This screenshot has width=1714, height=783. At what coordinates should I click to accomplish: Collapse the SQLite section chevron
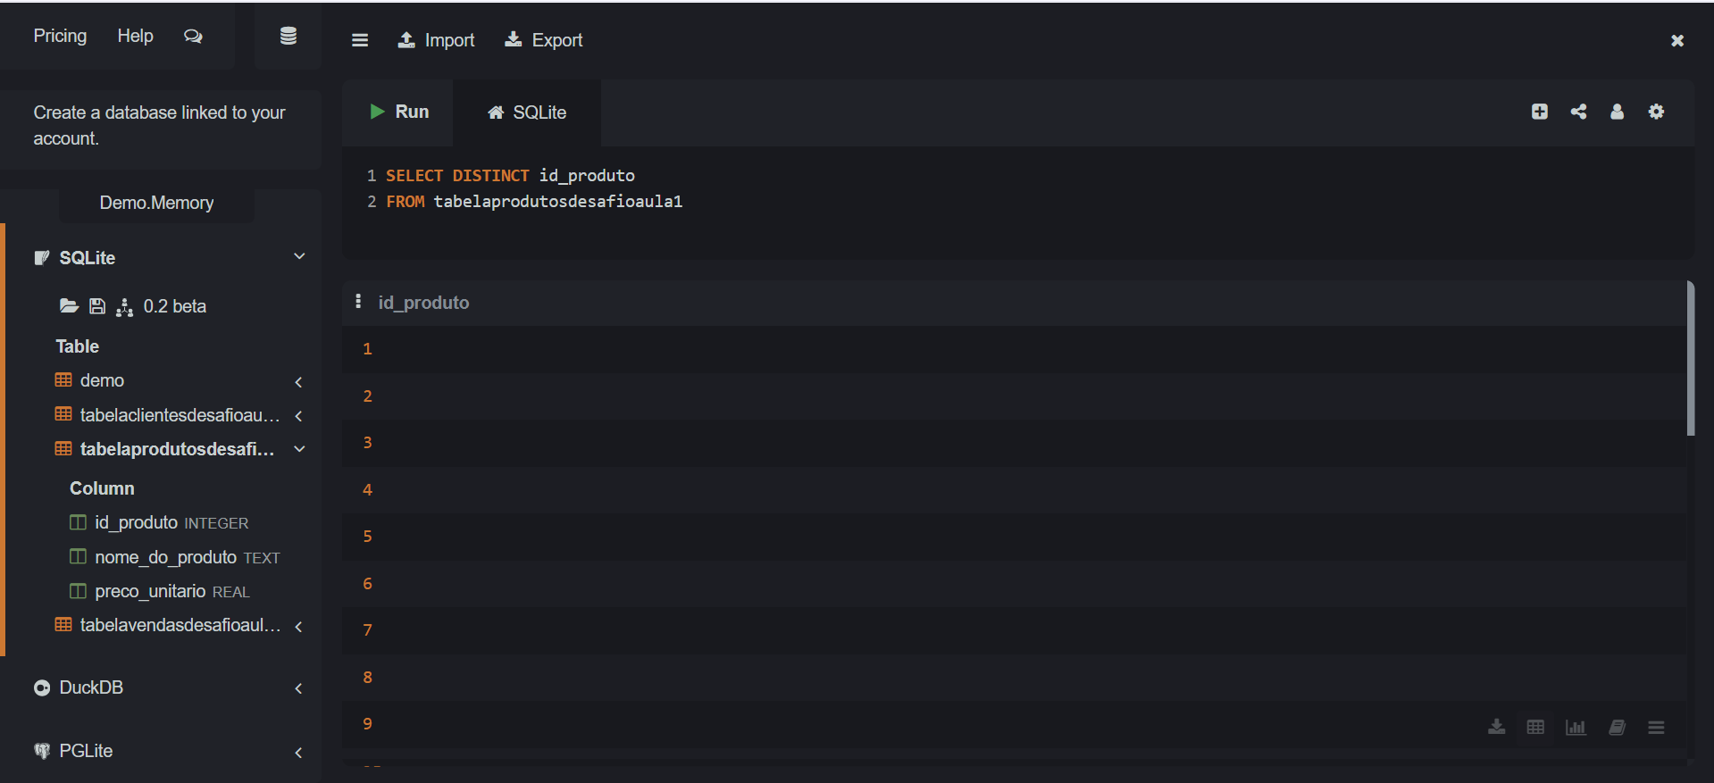click(x=299, y=257)
